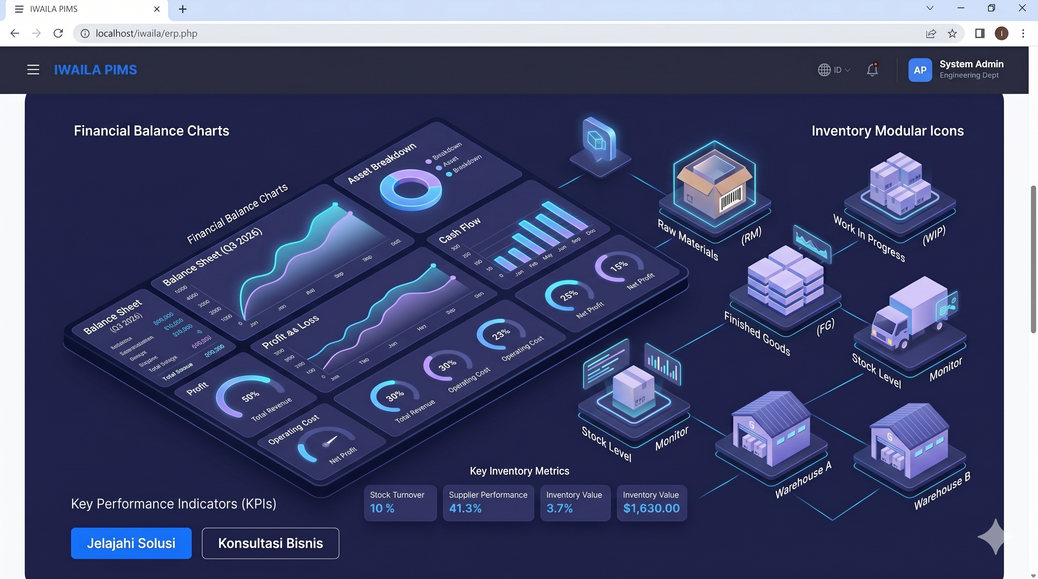Click the Asset Breakdown donut chart

(411, 190)
